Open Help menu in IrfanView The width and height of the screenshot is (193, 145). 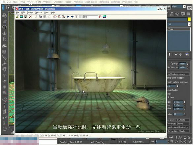click(x=52, y=13)
